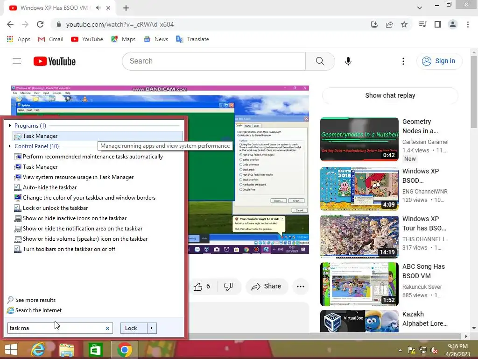Open the tab search chevron in Chrome
Image resolution: width=478 pixels, height=359 pixels.
click(x=420, y=8)
